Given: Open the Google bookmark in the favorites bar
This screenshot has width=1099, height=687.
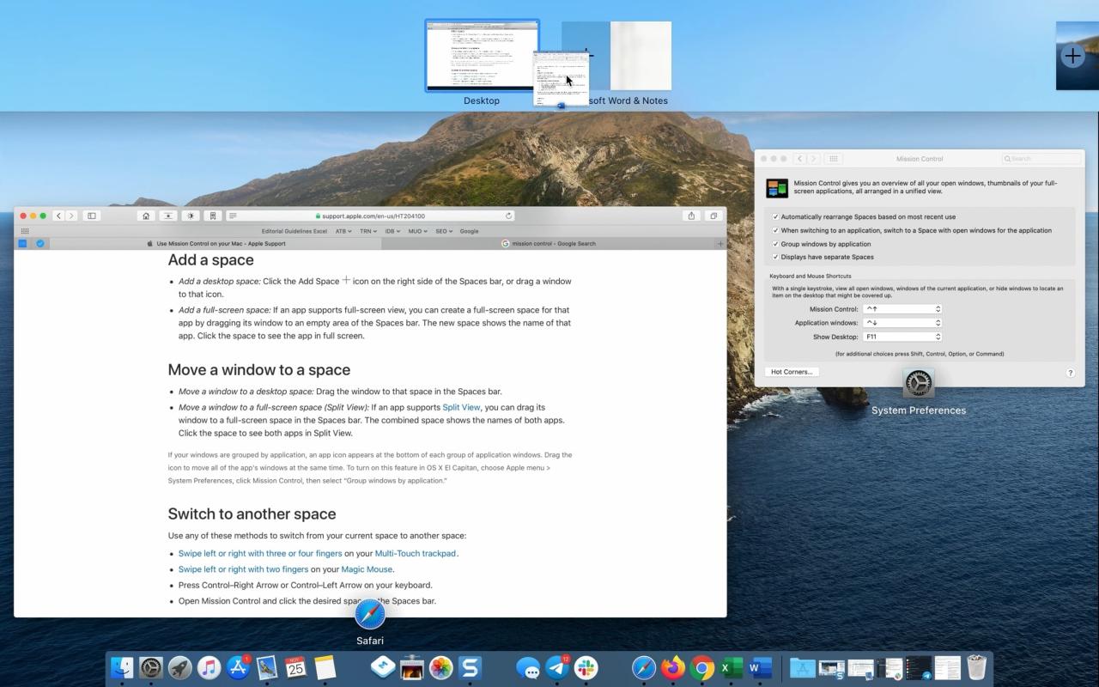Looking at the screenshot, I should tap(469, 231).
